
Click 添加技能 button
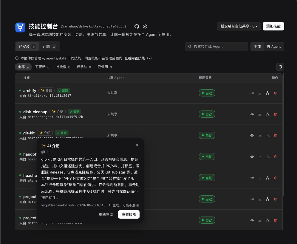click(x=273, y=26)
